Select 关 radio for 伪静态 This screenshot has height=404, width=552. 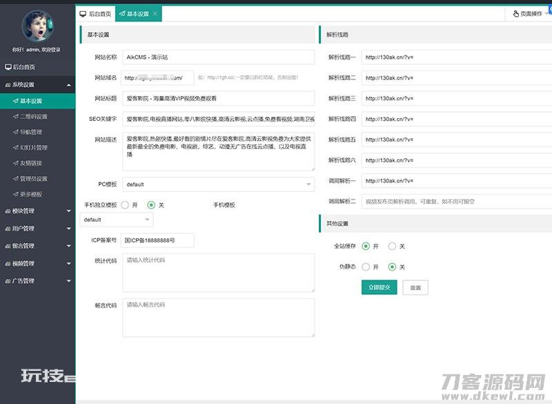click(392, 267)
